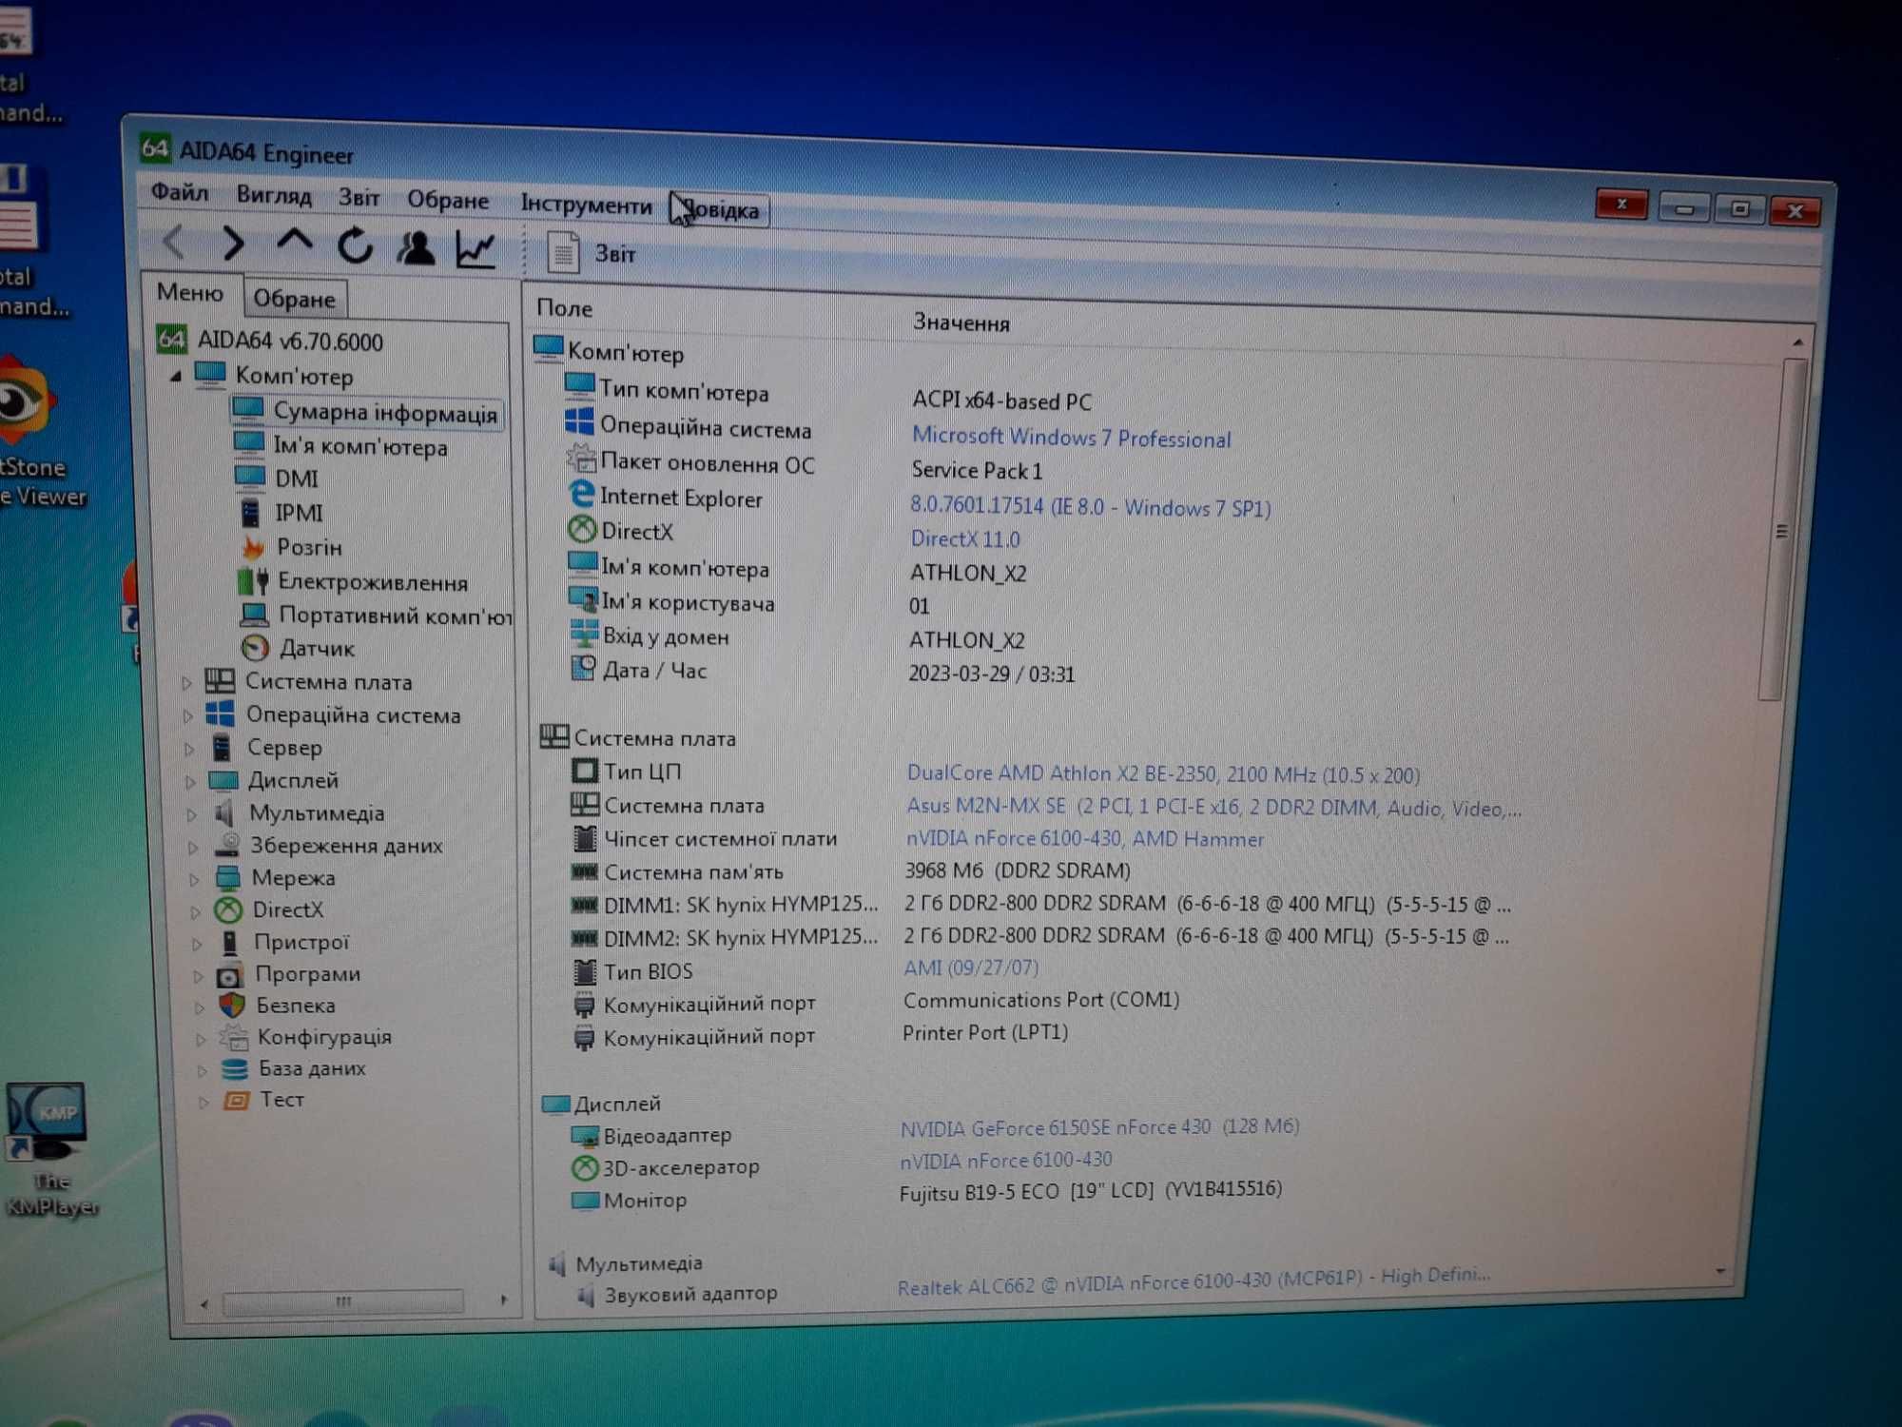Open the Realtek ALC662 audio adapter link
The height and width of the screenshot is (1427, 1902).
(x=1194, y=1280)
